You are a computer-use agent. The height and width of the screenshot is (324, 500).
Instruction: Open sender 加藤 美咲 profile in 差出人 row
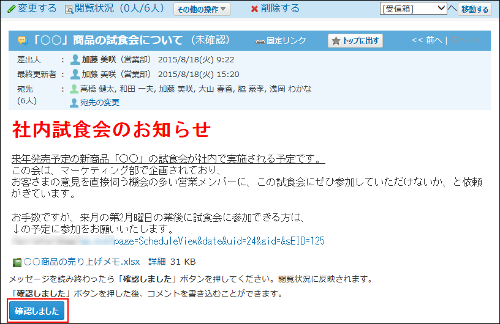coord(99,59)
